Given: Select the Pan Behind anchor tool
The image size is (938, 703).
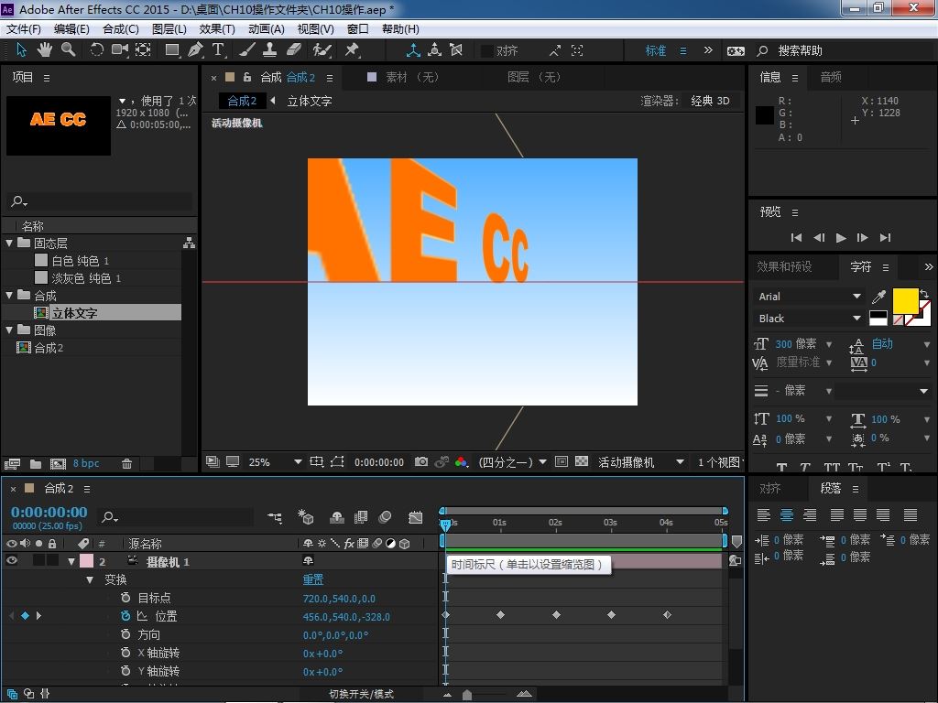Looking at the screenshot, I should 143,50.
